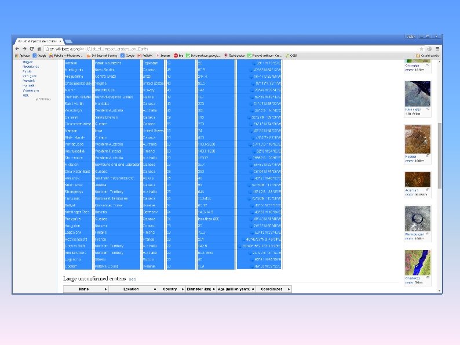Open the Popigai crater thumbnail image

[x=418, y=139]
